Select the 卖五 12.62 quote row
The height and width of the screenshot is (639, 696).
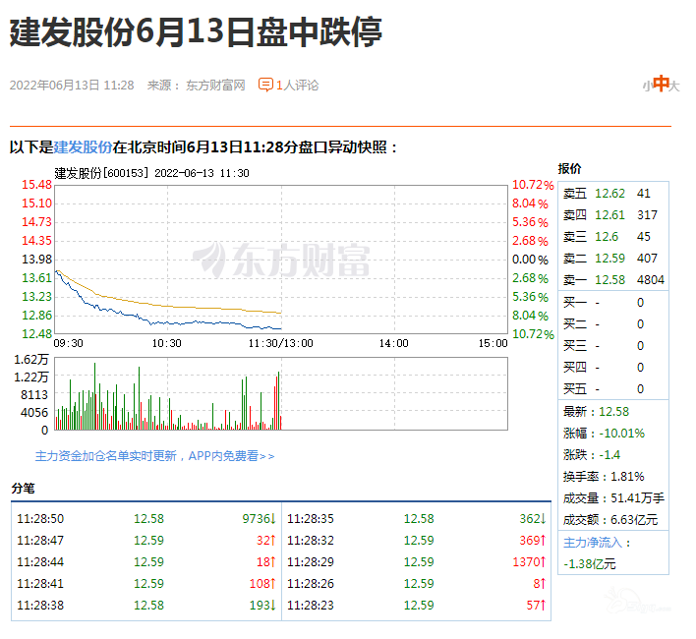pos(613,193)
